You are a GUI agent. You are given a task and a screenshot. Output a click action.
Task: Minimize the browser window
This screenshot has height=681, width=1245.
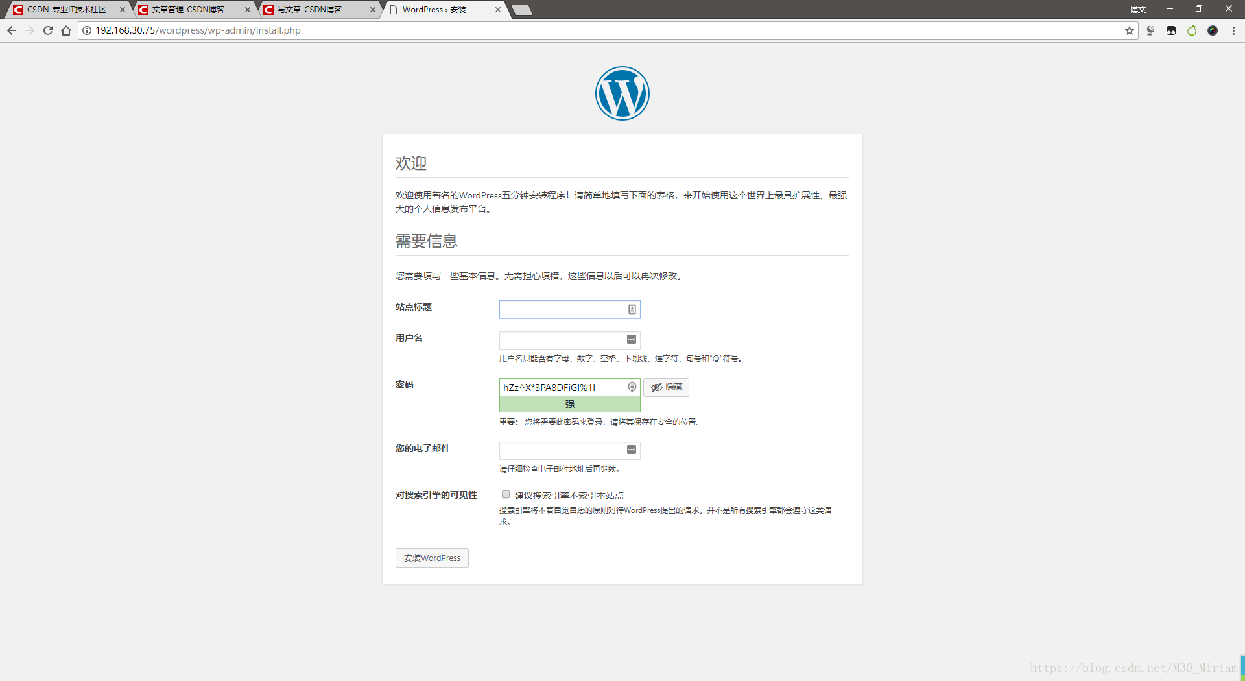pyautogui.click(x=1170, y=9)
